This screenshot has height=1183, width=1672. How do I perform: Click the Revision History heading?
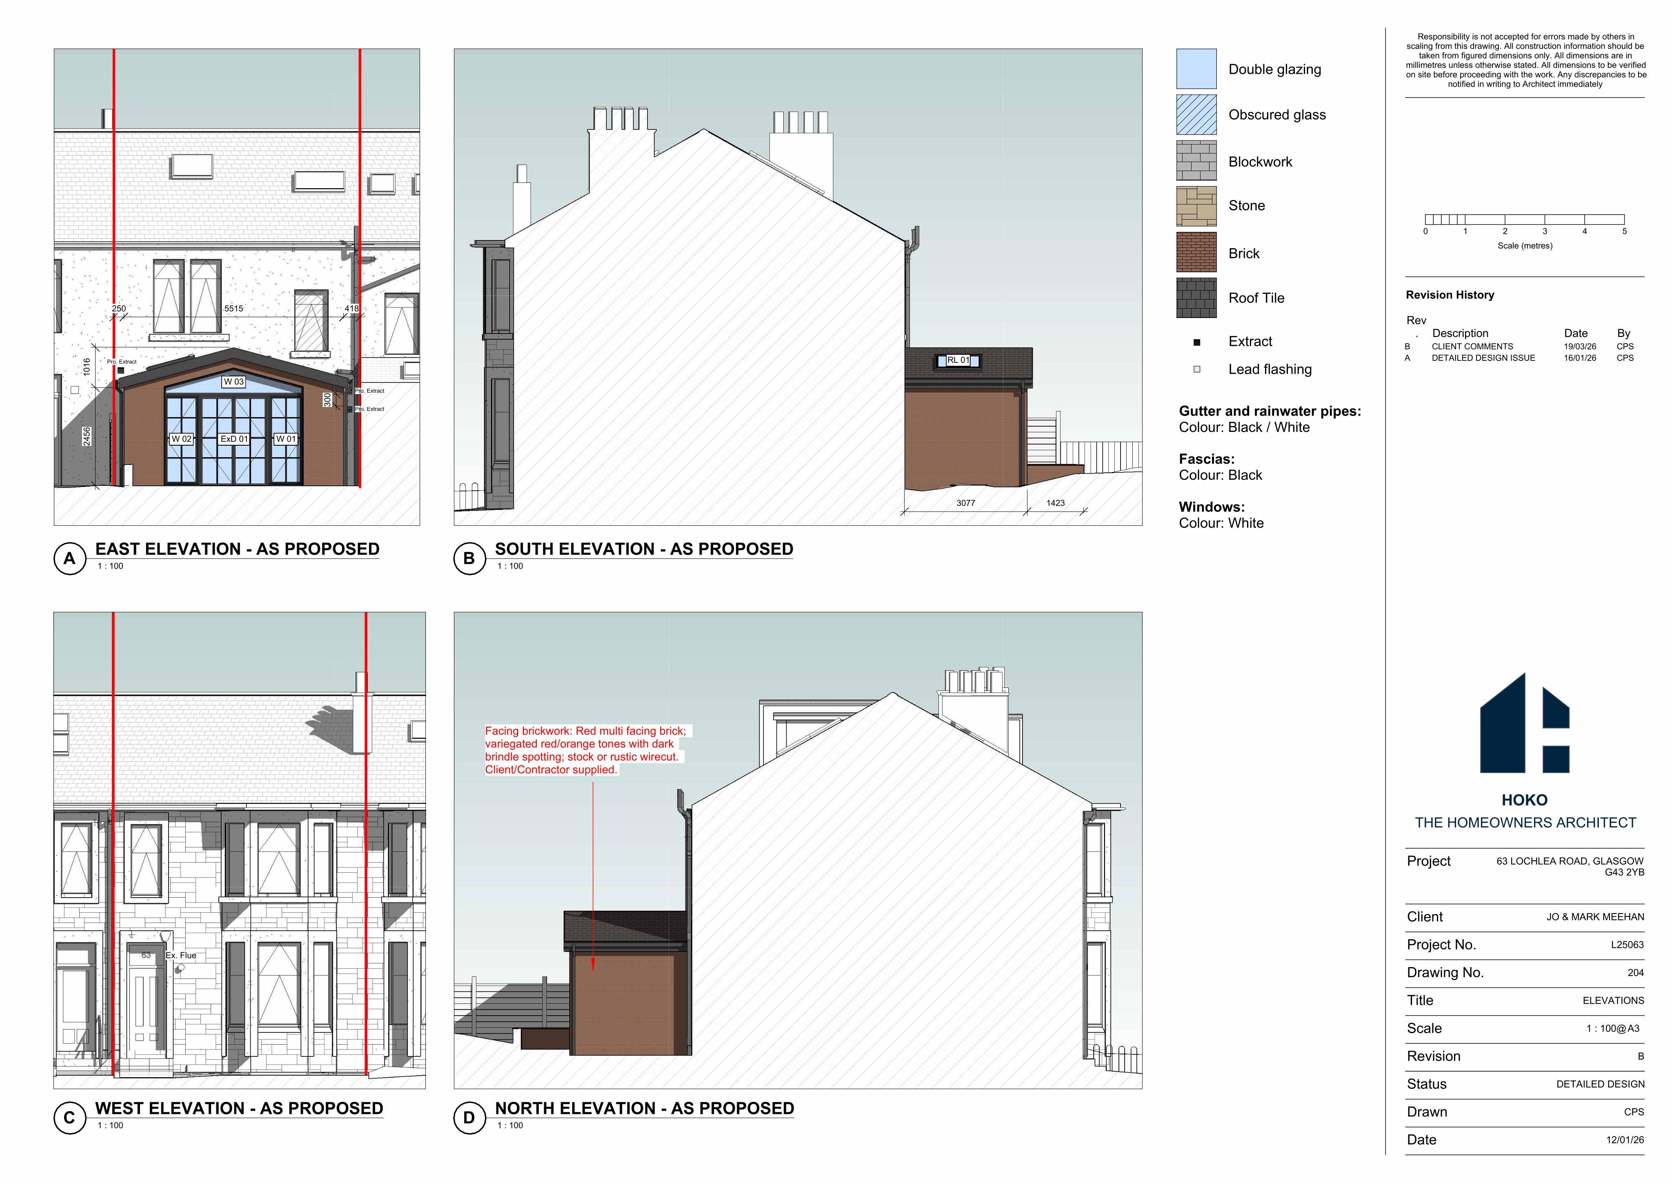(x=1450, y=295)
